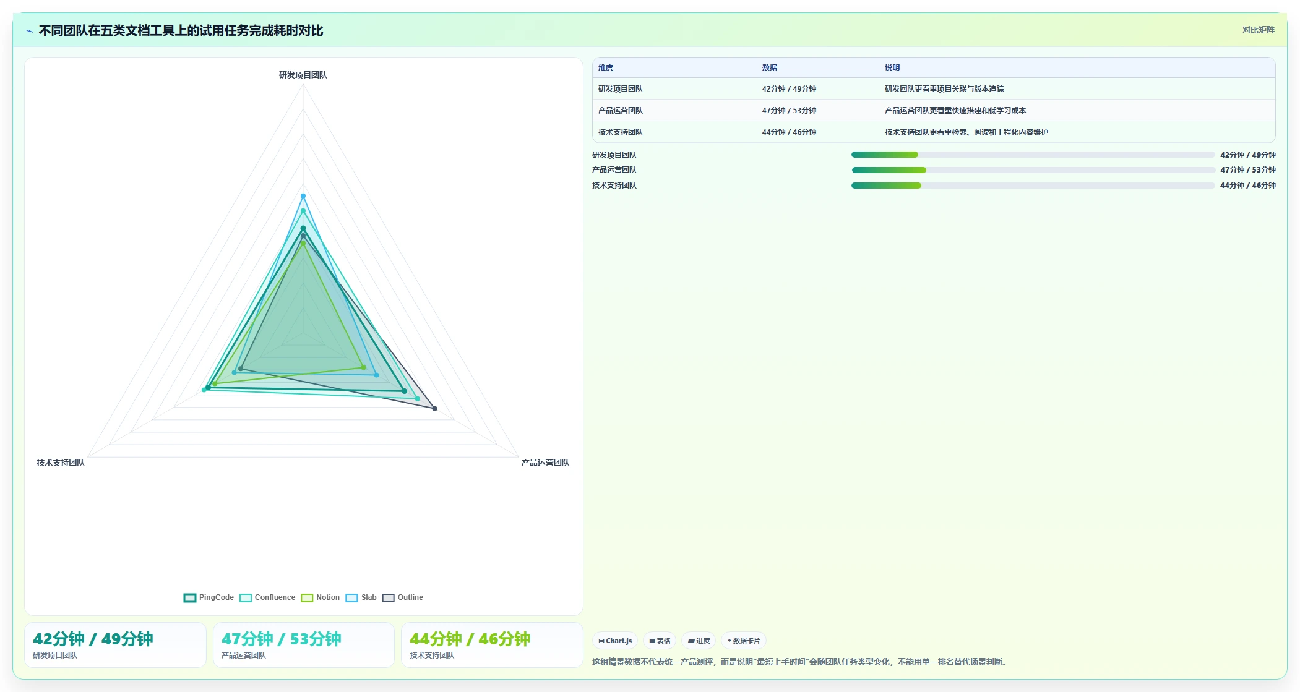The image size is (1300, 692).
Task: Click the 产品运营团队 radar axis label
Action: click(545, 463)
